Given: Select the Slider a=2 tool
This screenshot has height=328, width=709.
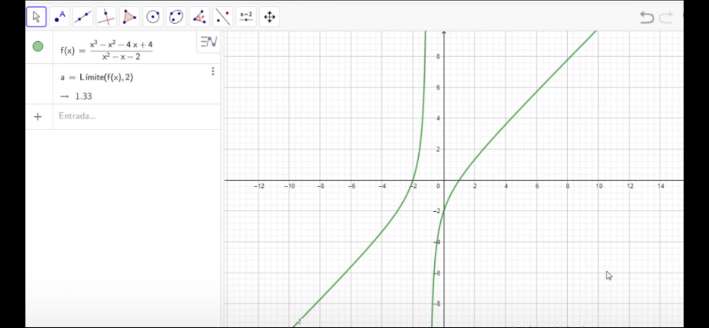Looking at the screenshot, I should [246, 17].
